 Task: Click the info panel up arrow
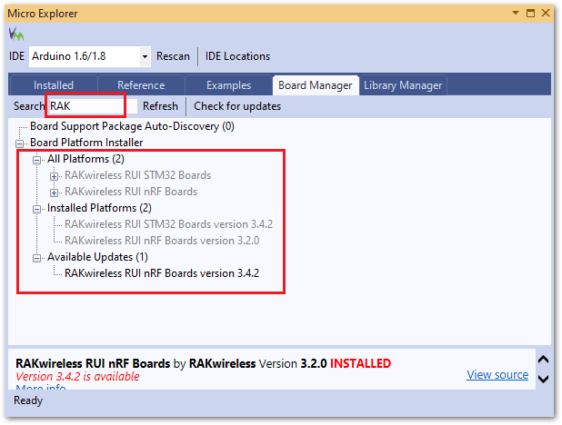coord(544,360)
